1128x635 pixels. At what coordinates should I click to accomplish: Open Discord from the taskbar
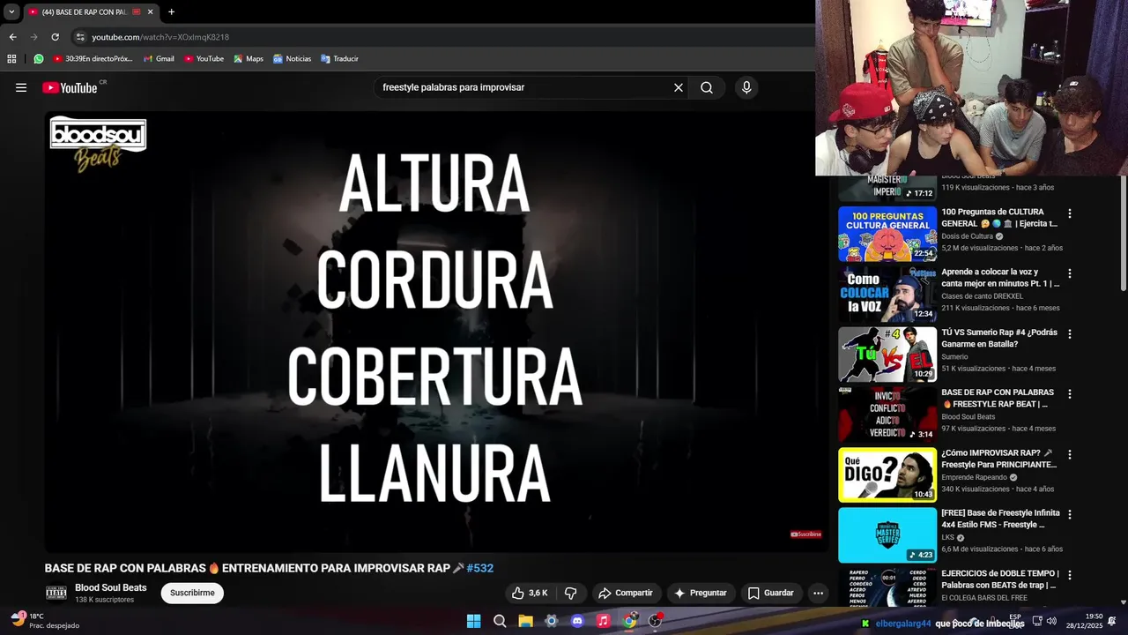(577, 621)
